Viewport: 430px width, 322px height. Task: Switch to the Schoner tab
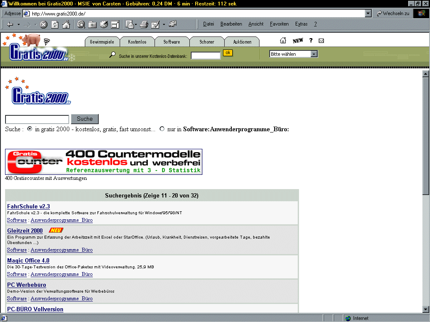[207, 42]
